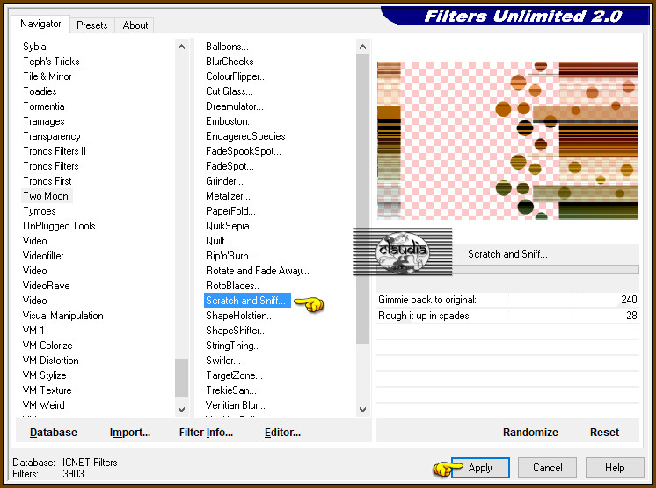Launch the Editor... button
Screen dimensions: 656x488
(282, 432)
